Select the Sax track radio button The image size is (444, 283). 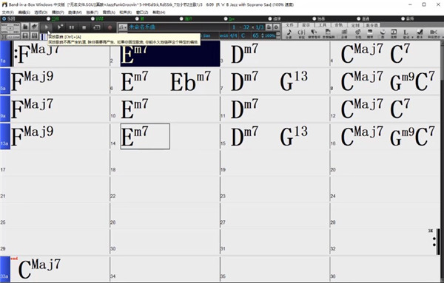click(226, 18)
